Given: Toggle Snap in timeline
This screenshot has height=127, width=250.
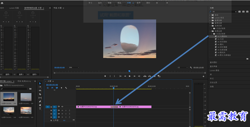Looking at the screenshot, I should coord(52,88).
